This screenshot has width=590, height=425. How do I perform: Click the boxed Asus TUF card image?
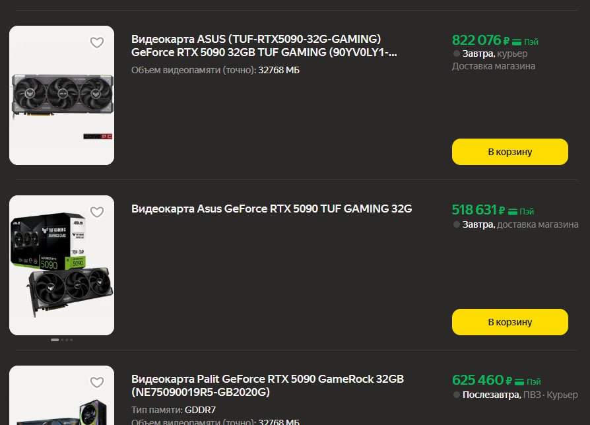click(61, 265)
